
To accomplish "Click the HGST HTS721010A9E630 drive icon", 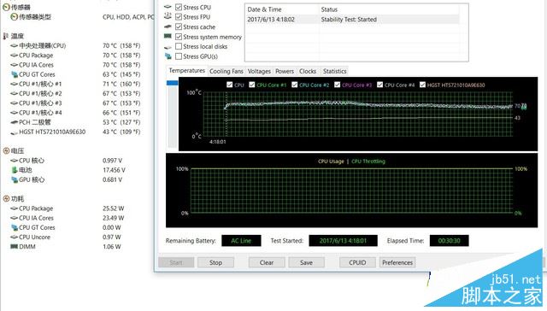I will (x=15, y=132).
